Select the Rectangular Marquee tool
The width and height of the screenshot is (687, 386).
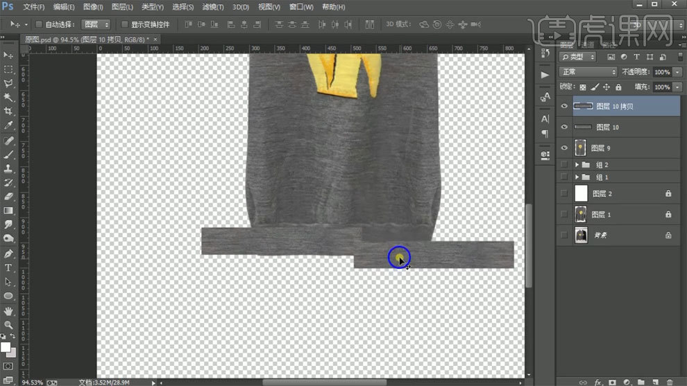[8, 69]
